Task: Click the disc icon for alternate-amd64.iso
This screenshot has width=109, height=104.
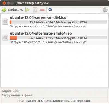Action: tap(5, 37)
